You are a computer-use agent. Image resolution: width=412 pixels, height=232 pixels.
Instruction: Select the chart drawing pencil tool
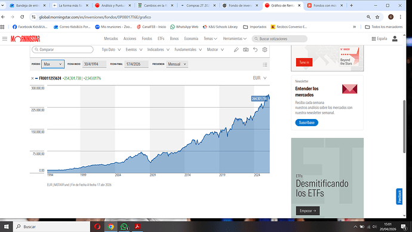(236, 50)
